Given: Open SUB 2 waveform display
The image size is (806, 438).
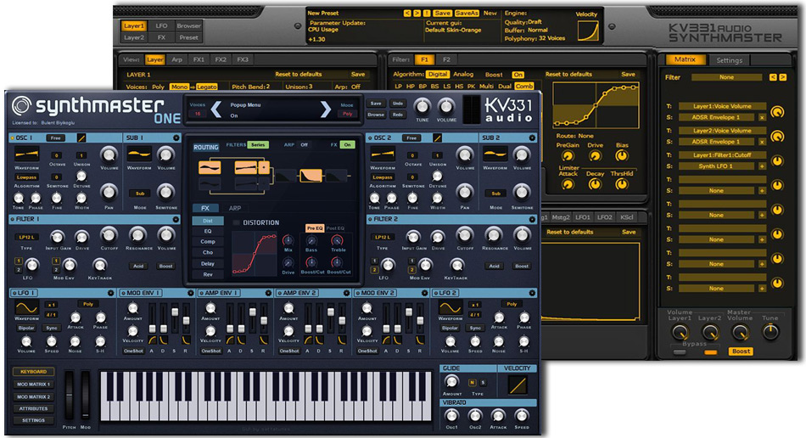Looking at the screenshot, I should point(495,154).
